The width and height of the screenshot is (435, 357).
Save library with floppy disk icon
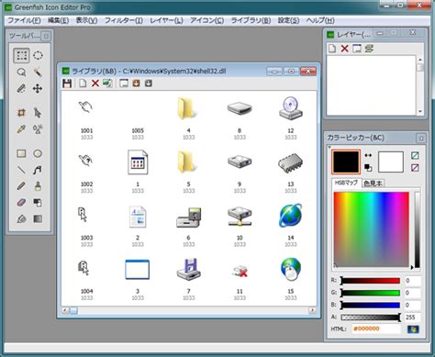67,84
